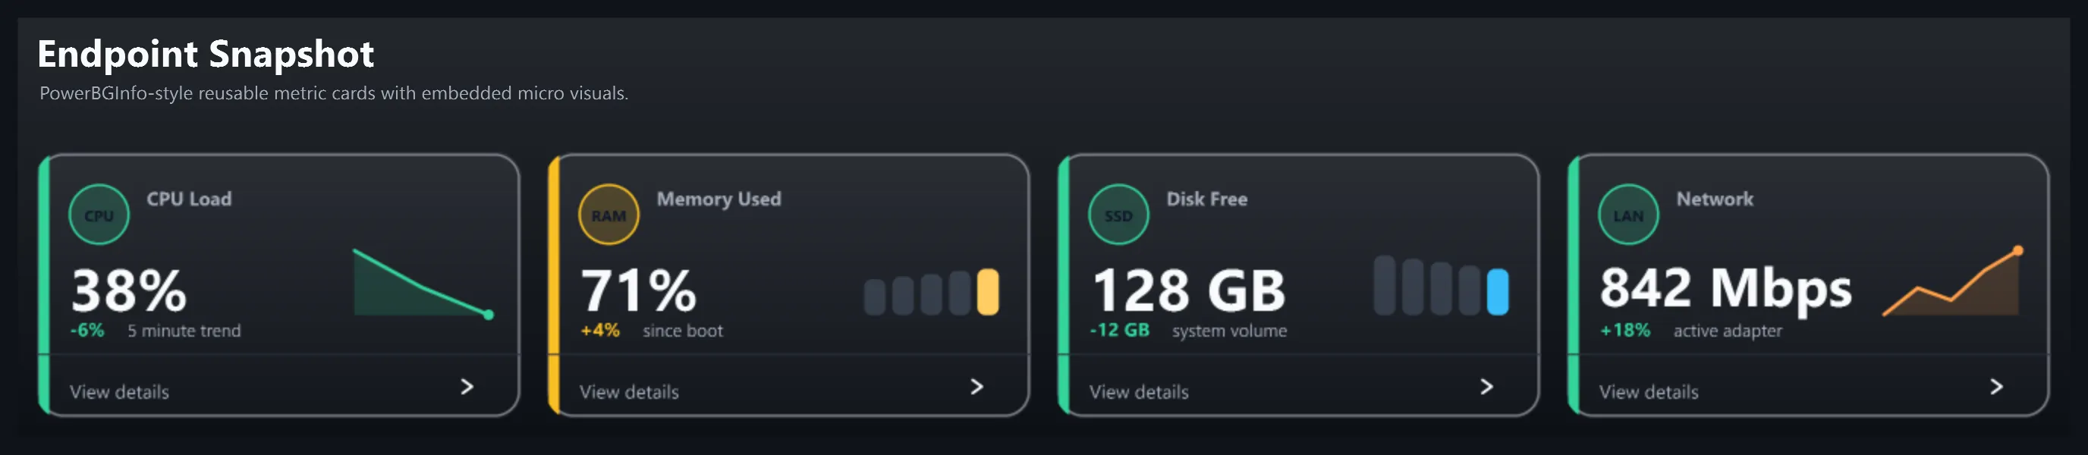
Task: Click the Disk Free blue bar chart
Action: point(1441,285)
